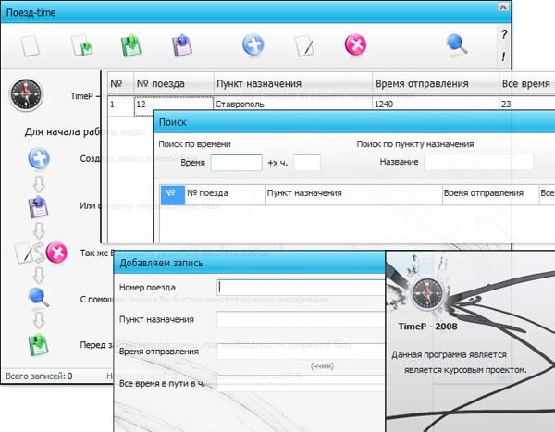Click Время отправления header in main table
The image size is (555, 432).
(436, 84)
